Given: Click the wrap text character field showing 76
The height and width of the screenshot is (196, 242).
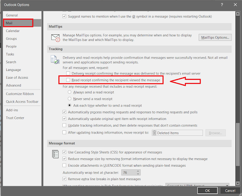Looking at the screenshot, I should point(129,172).
